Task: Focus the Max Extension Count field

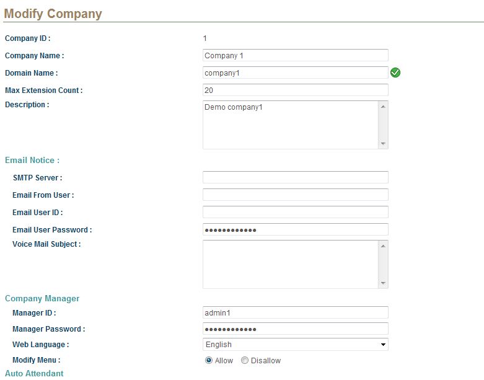Action: (296, 90)
